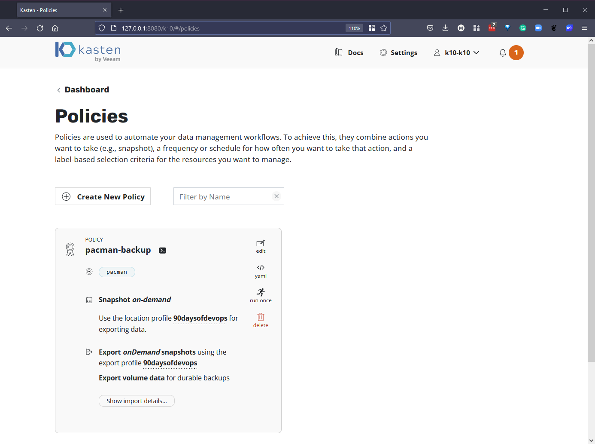Click the Kasten by Veeam logo
This screenshot has height=444, width=595.
(88, 52)
